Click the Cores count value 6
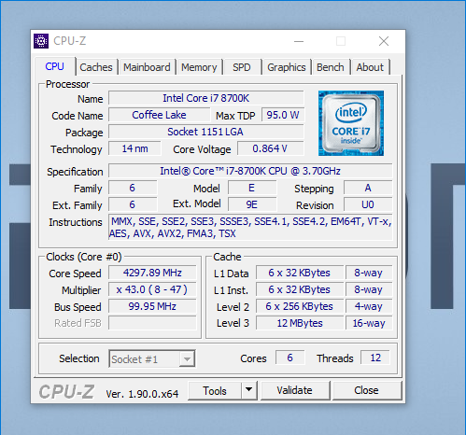This screenshot has height=435, width=466. coord(289,358)
